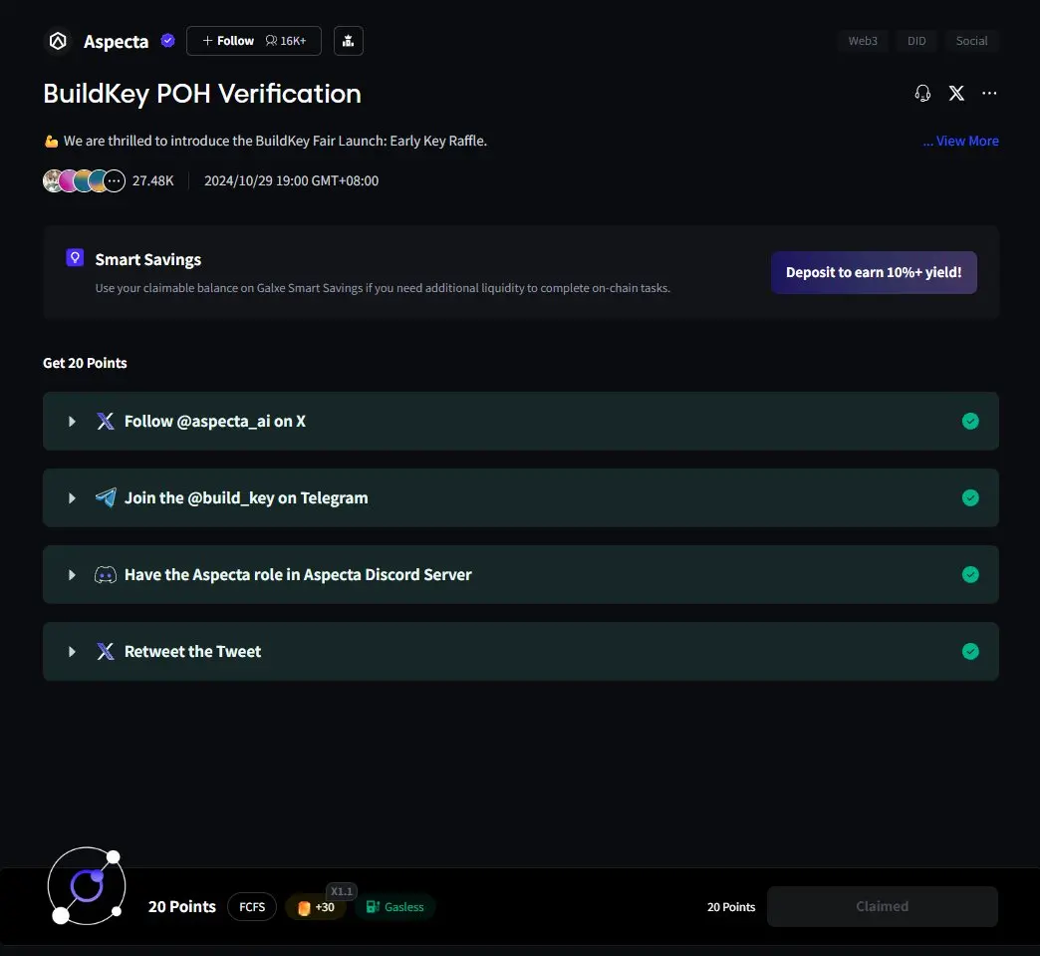Image resolution: width=1040 pixels, height=956 pixels.
Task: Click the X icon in the Retweet row
Action: pos(106,651)
